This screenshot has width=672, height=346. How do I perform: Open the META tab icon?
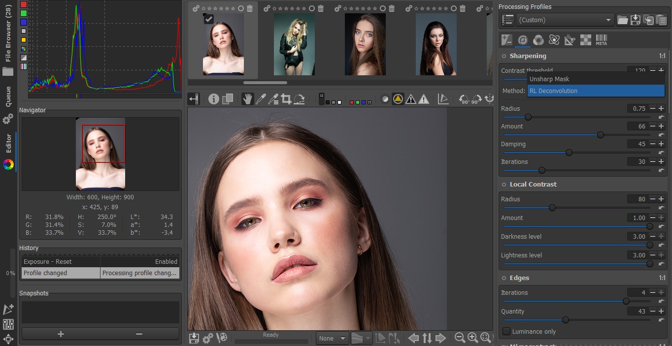pos(601,40)
